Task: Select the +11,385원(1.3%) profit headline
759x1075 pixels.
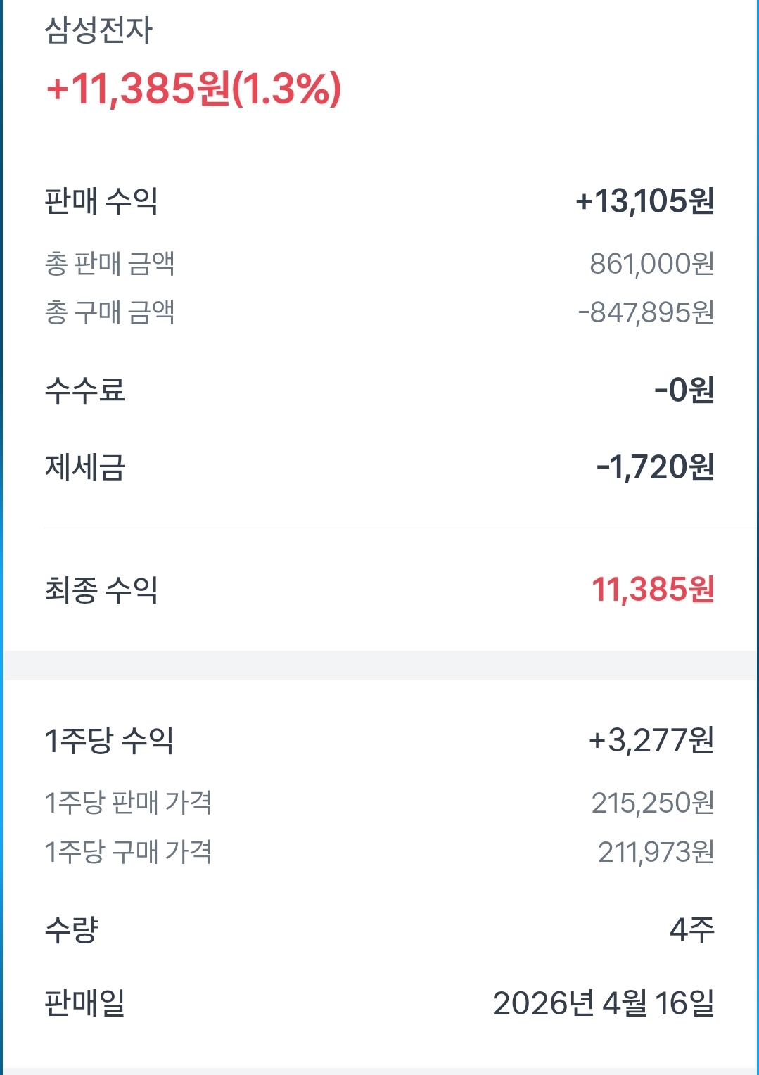Action: pyautogui.click(x=193, y=89)
